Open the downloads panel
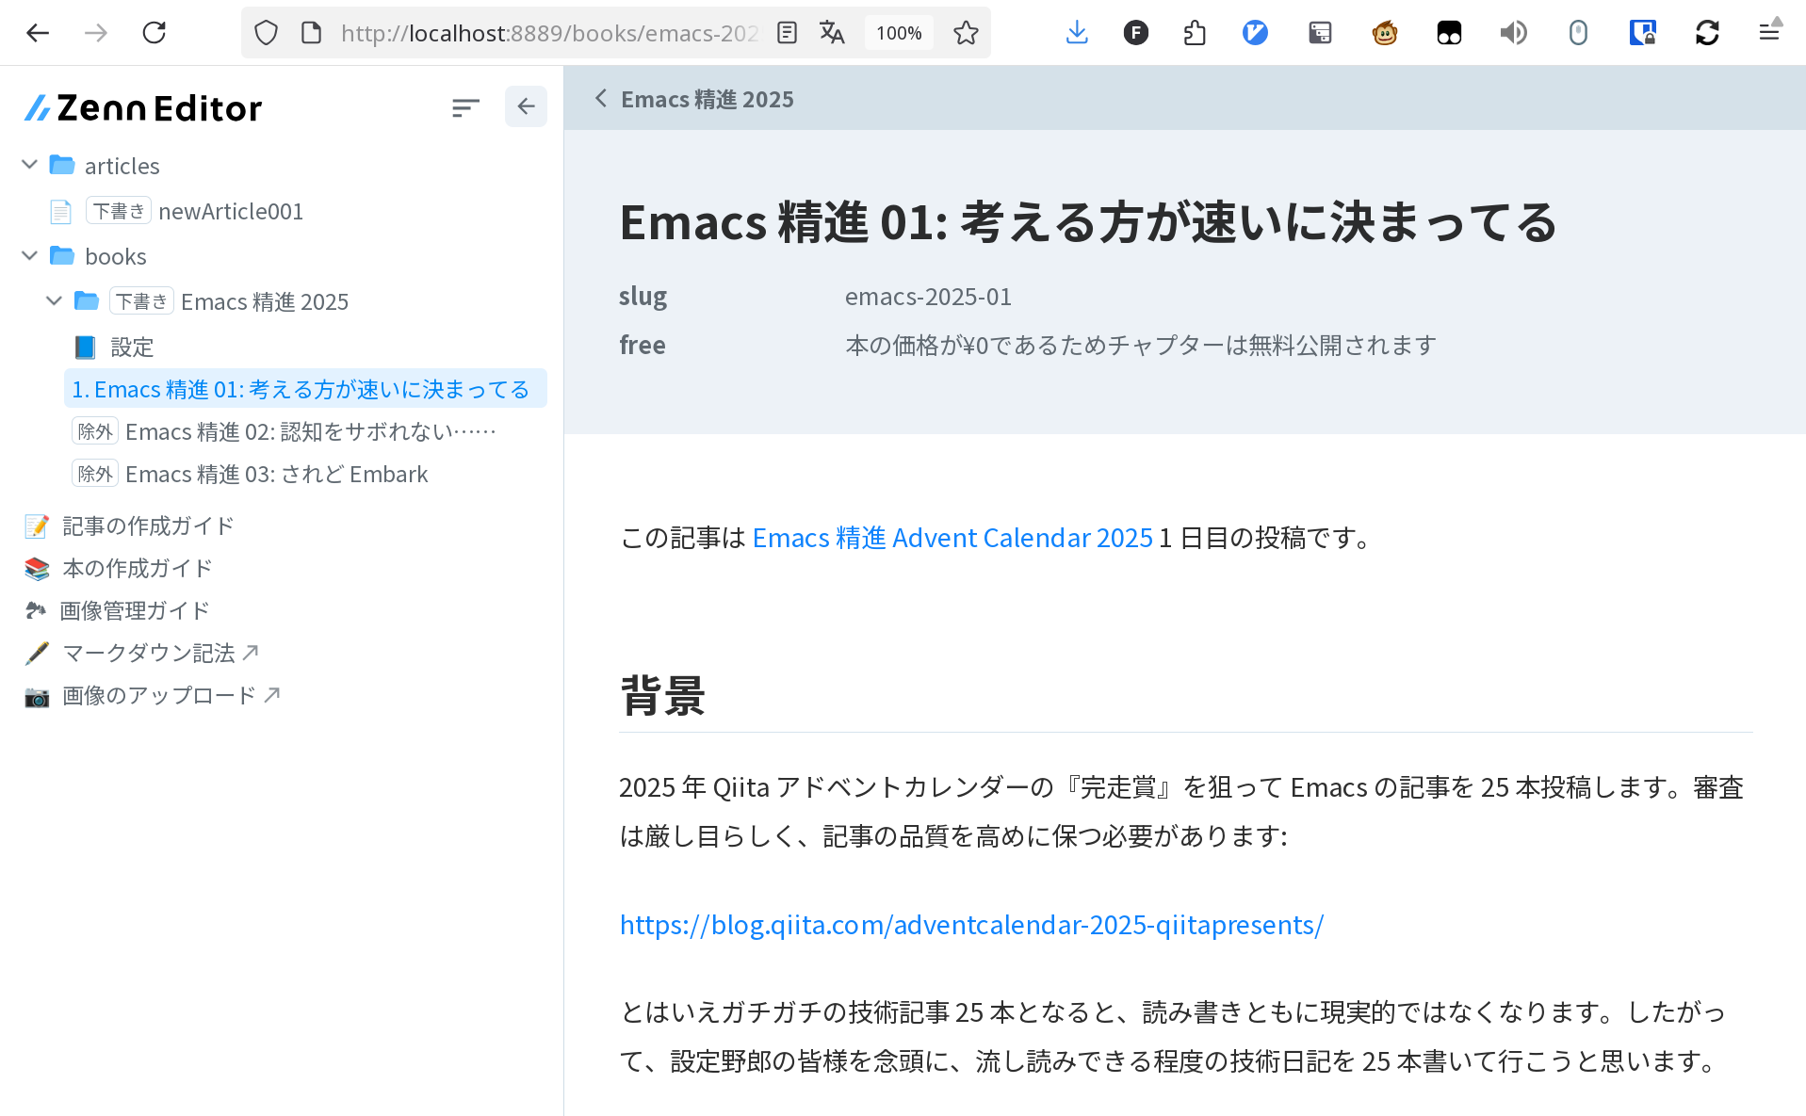 pos(1077,33)
